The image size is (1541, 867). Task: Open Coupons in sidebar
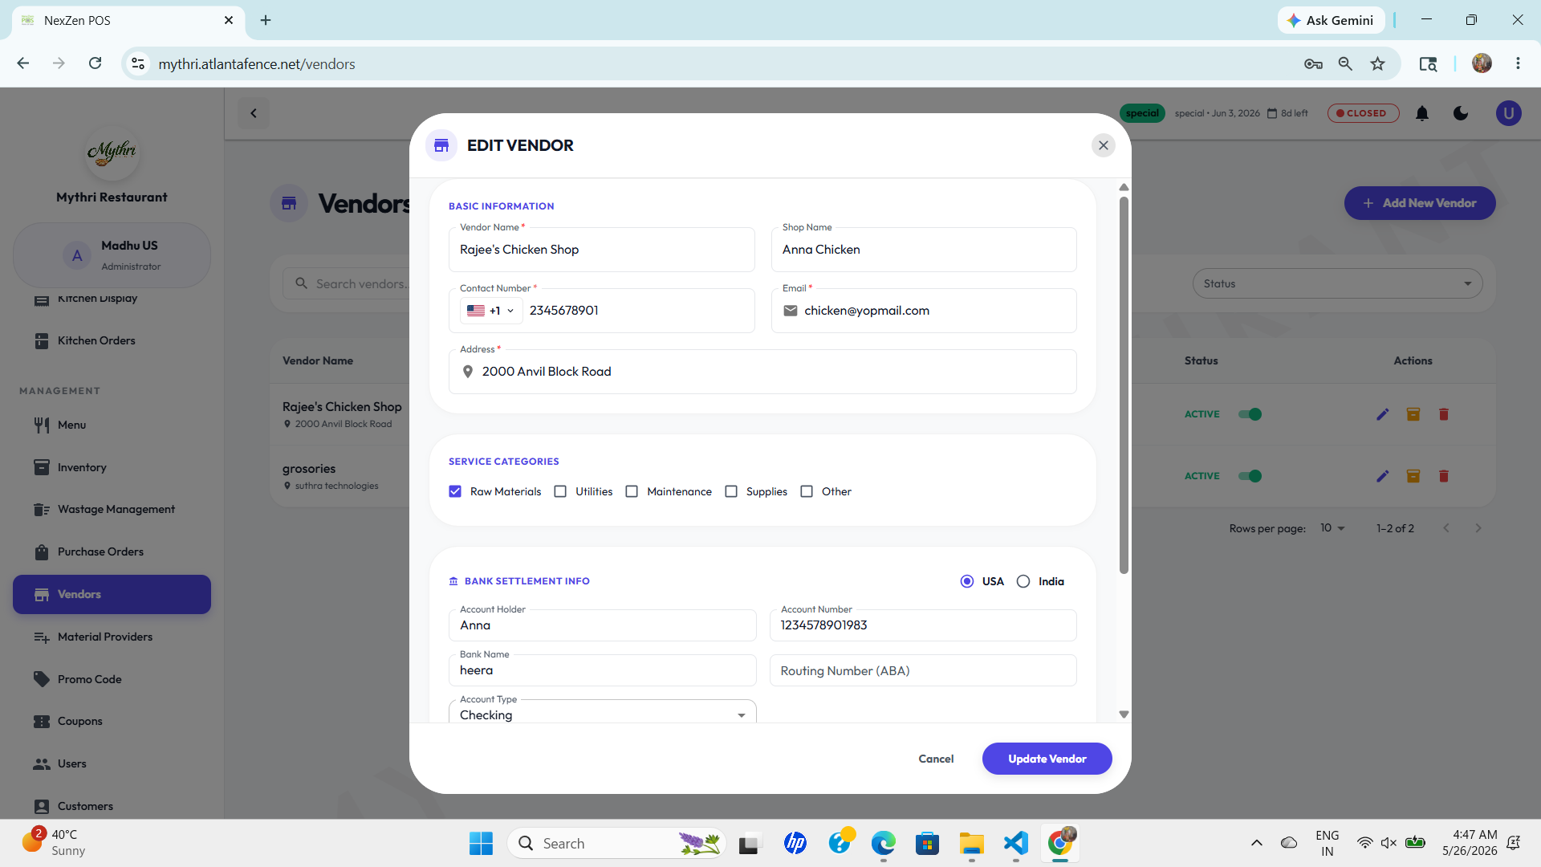[112, 721]
